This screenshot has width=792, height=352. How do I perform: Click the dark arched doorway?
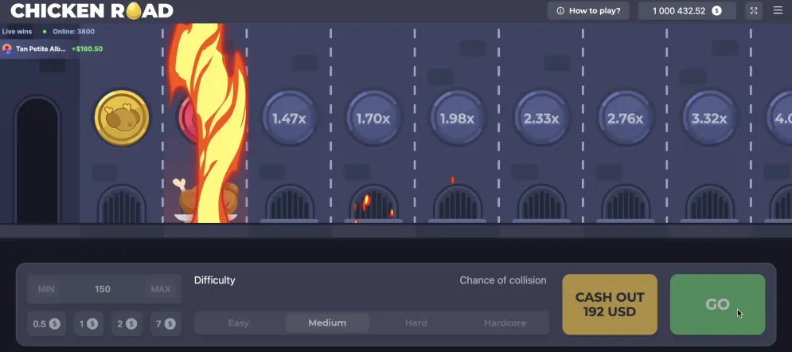tap(37, 161)
